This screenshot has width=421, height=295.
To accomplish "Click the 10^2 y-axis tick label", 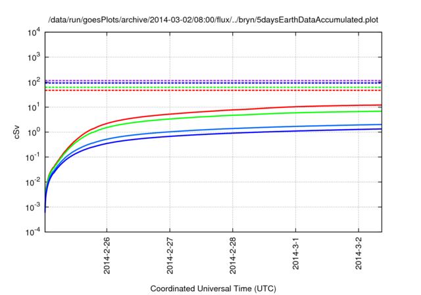I will coord(34,82).
